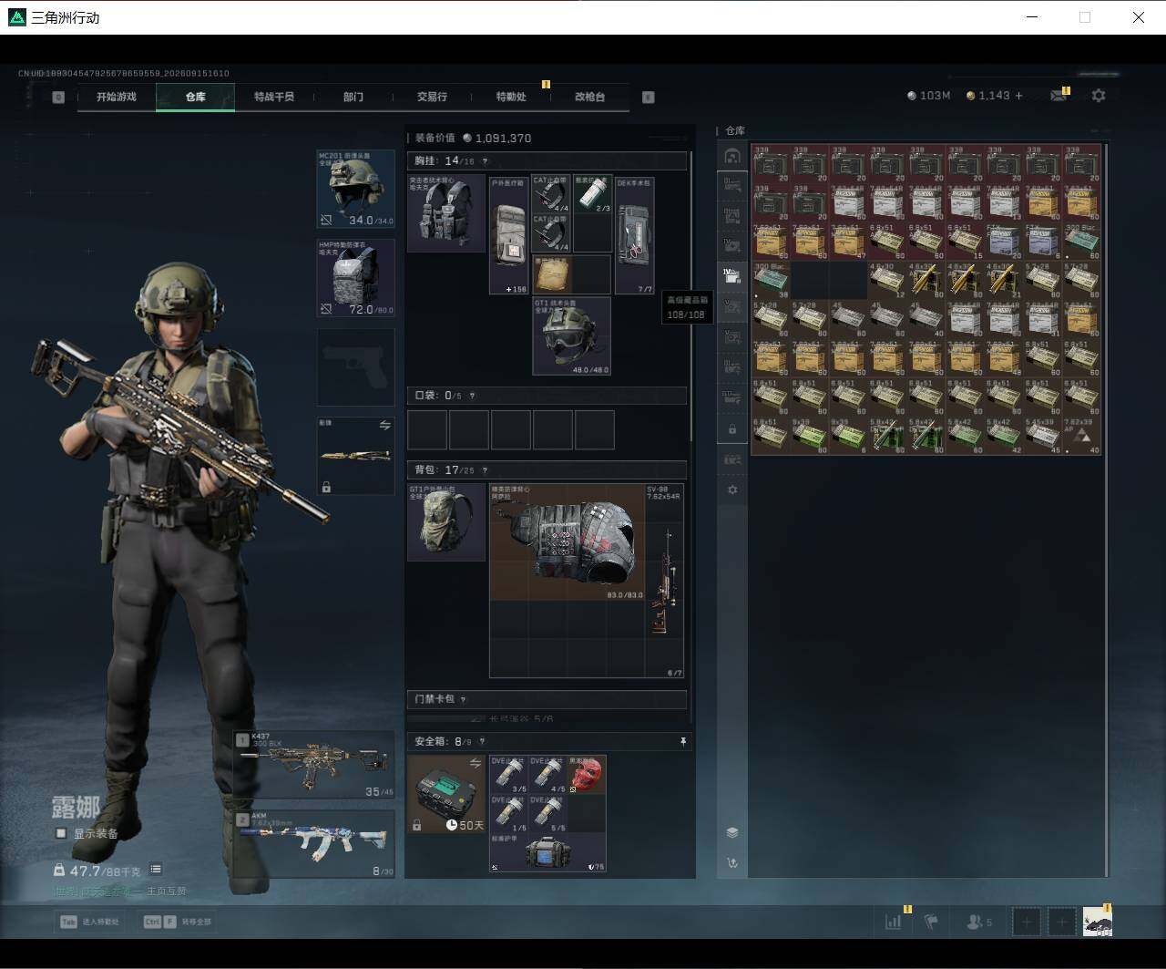Toggle the melee slot swap arrows
The height and width of the screenshot is (969, 1166).
point(385,426)
